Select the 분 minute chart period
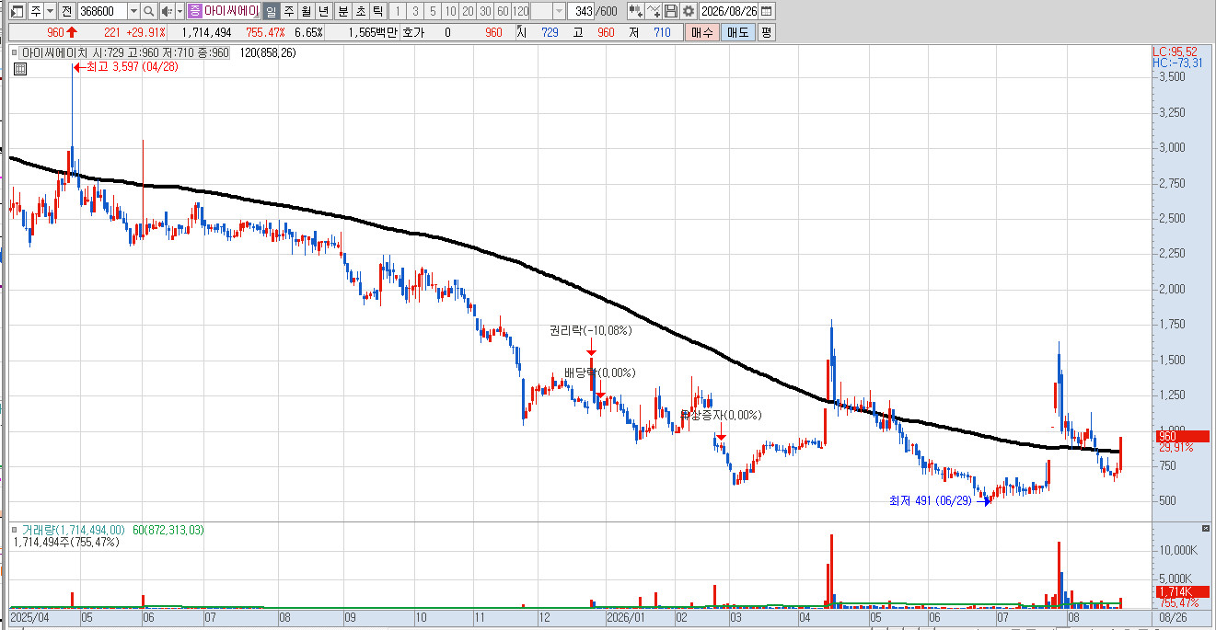This screenshot has width=1216, height=630. tap(342, 11)
